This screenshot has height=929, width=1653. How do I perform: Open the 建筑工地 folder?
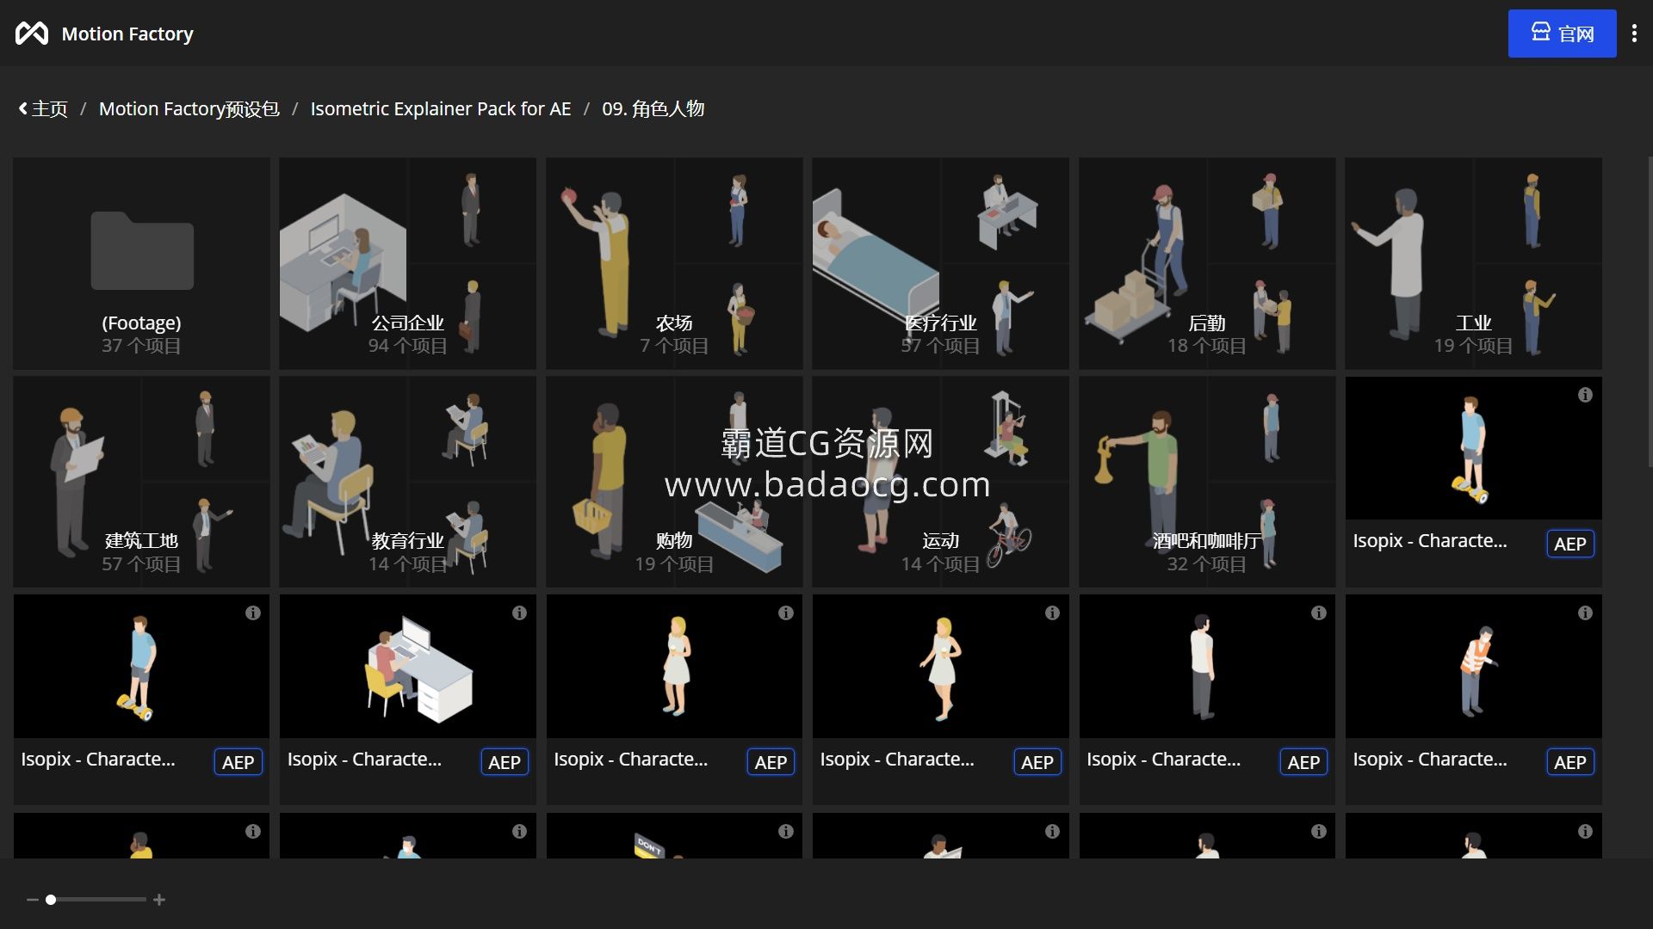pyautogui.click(x=141, y=482)
